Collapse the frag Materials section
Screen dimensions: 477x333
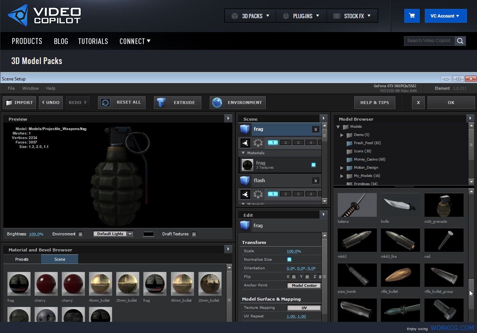[243, 153]
